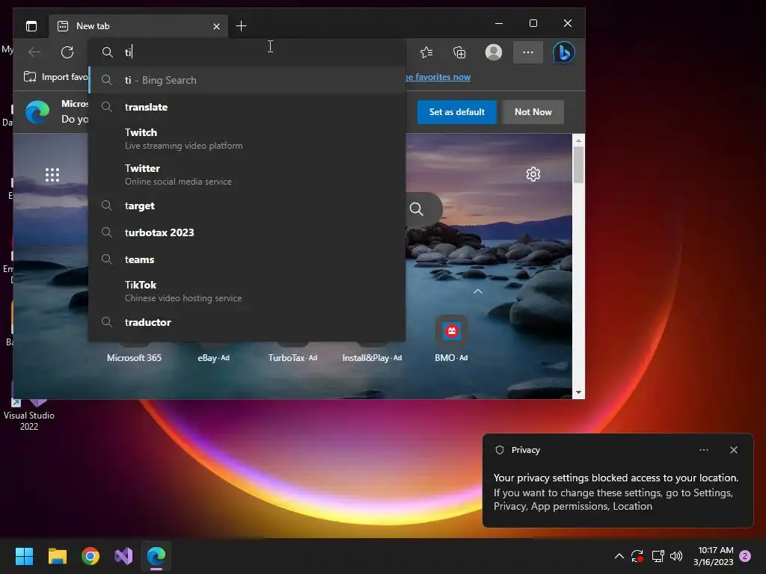Choose the 'traductor' suggestion

(x=247, y=322)
